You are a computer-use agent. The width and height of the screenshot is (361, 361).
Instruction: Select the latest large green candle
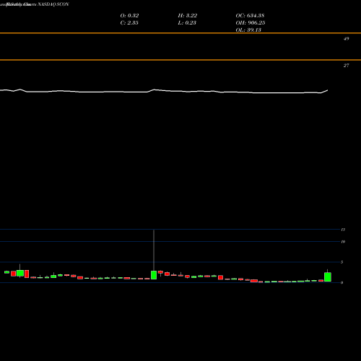point(328,277)
